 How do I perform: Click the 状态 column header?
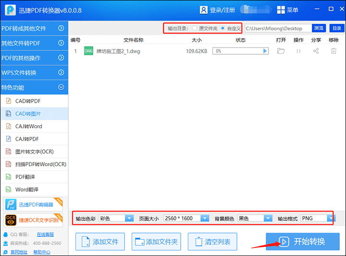pyautogui.click(x=241, y=40)
